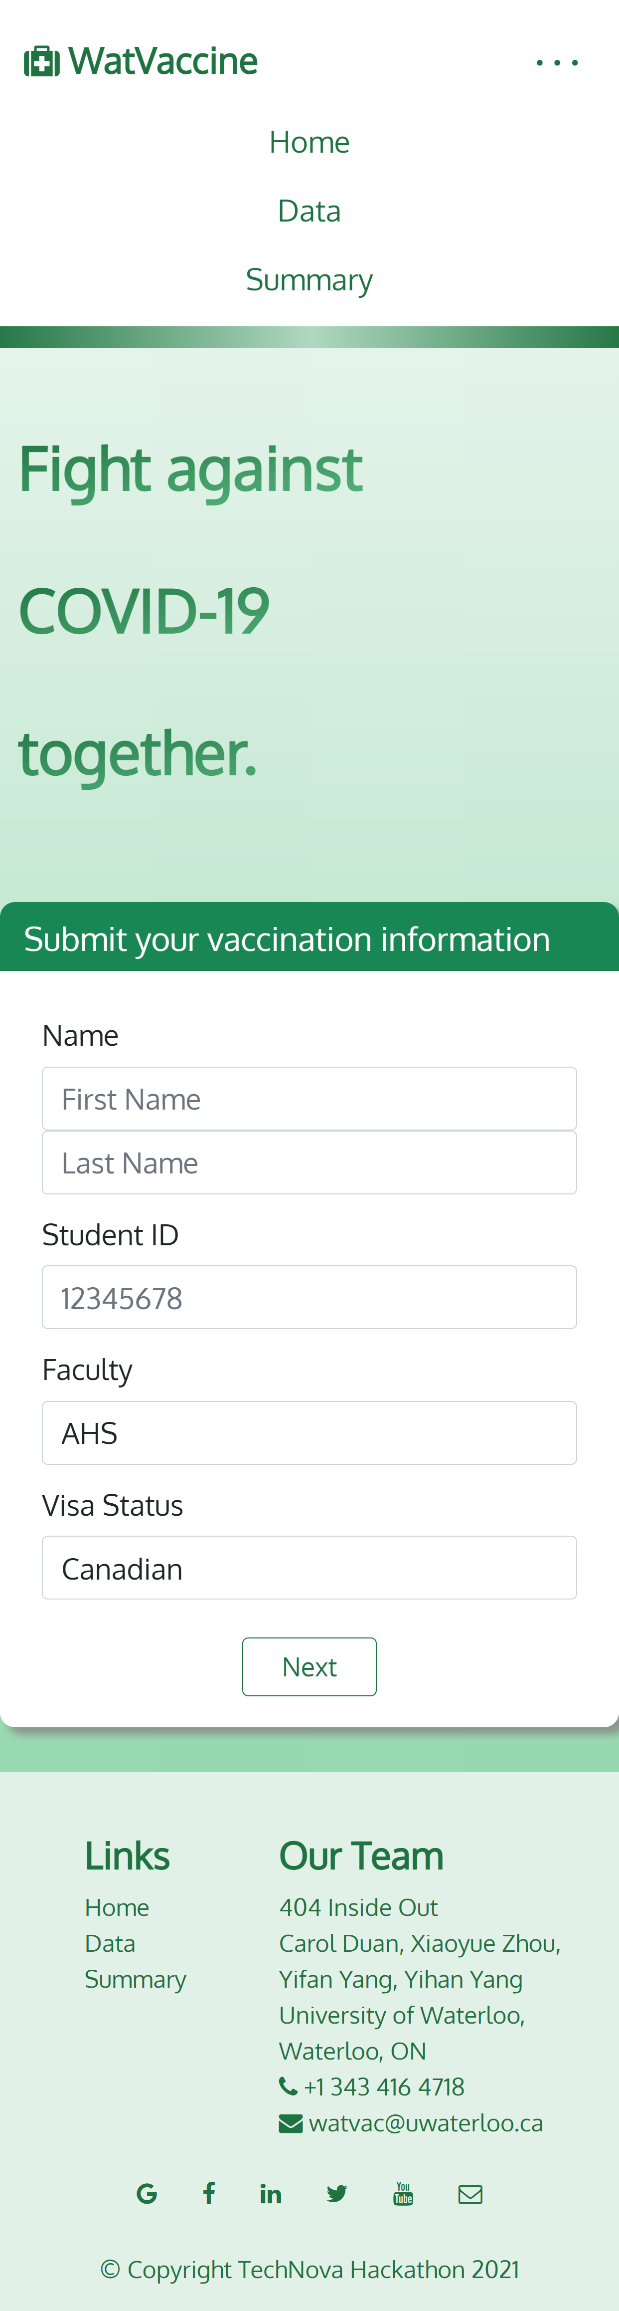Expand the Visa Status dropdown
This screenshot has height=2311, width=619.
click(x=309, y=1567)
